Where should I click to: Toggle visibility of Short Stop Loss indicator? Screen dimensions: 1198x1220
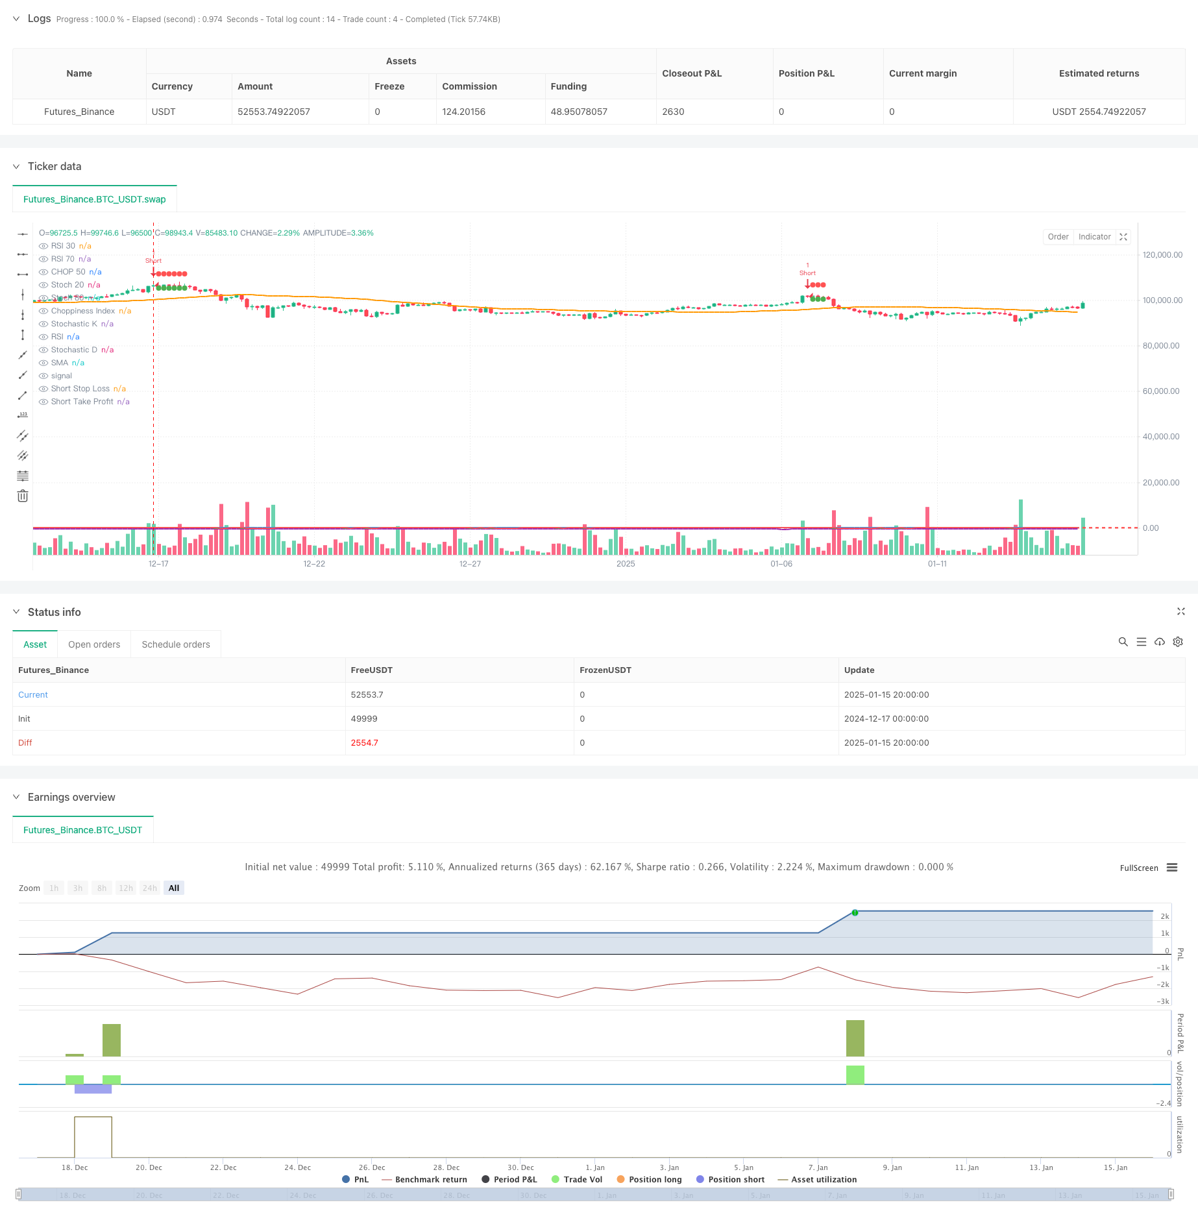click(43, 389)
